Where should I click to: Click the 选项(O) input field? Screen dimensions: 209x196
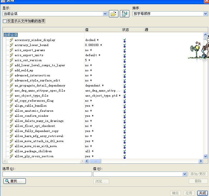click(x=47, y=174)
